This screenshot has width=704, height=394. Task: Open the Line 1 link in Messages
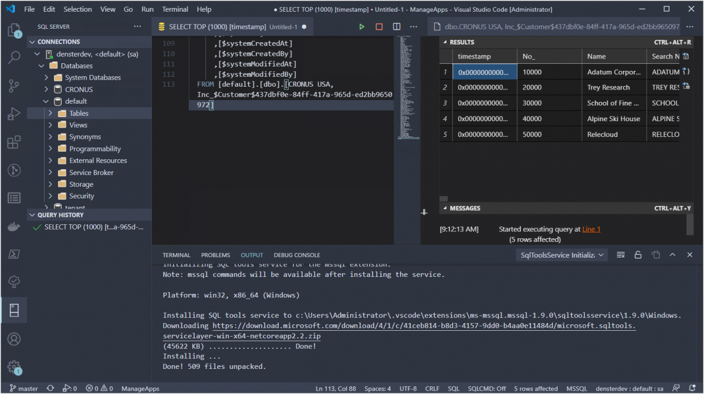coord(591,229)
